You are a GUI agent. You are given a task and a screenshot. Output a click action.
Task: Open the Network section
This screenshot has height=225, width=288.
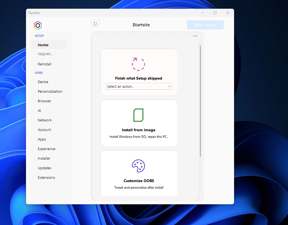pyautogui.click(x=45, y=120)
